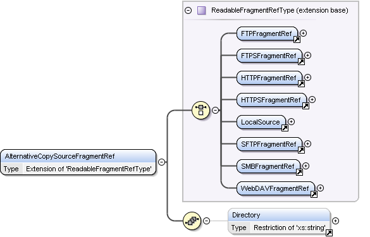Collapse the choice compositor children
This screenshot has width=370, height=237.
[x=216, y=110]
